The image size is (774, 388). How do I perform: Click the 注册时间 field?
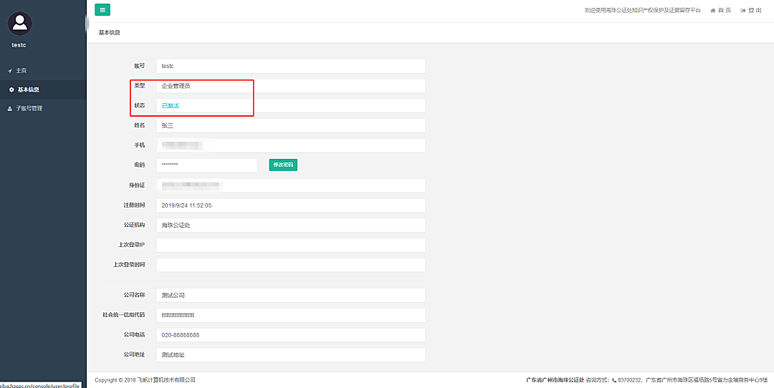click(x=290, y=205)
